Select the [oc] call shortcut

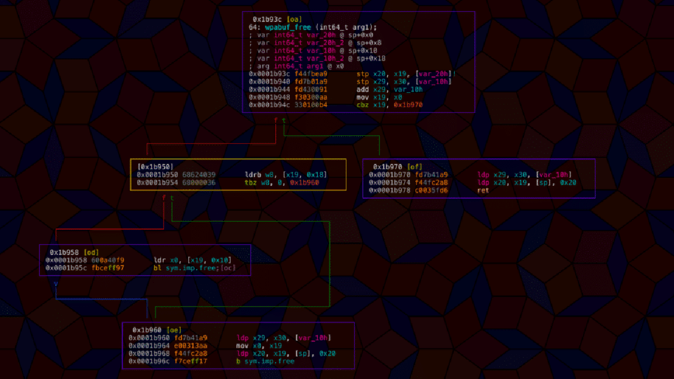point(227,268)
